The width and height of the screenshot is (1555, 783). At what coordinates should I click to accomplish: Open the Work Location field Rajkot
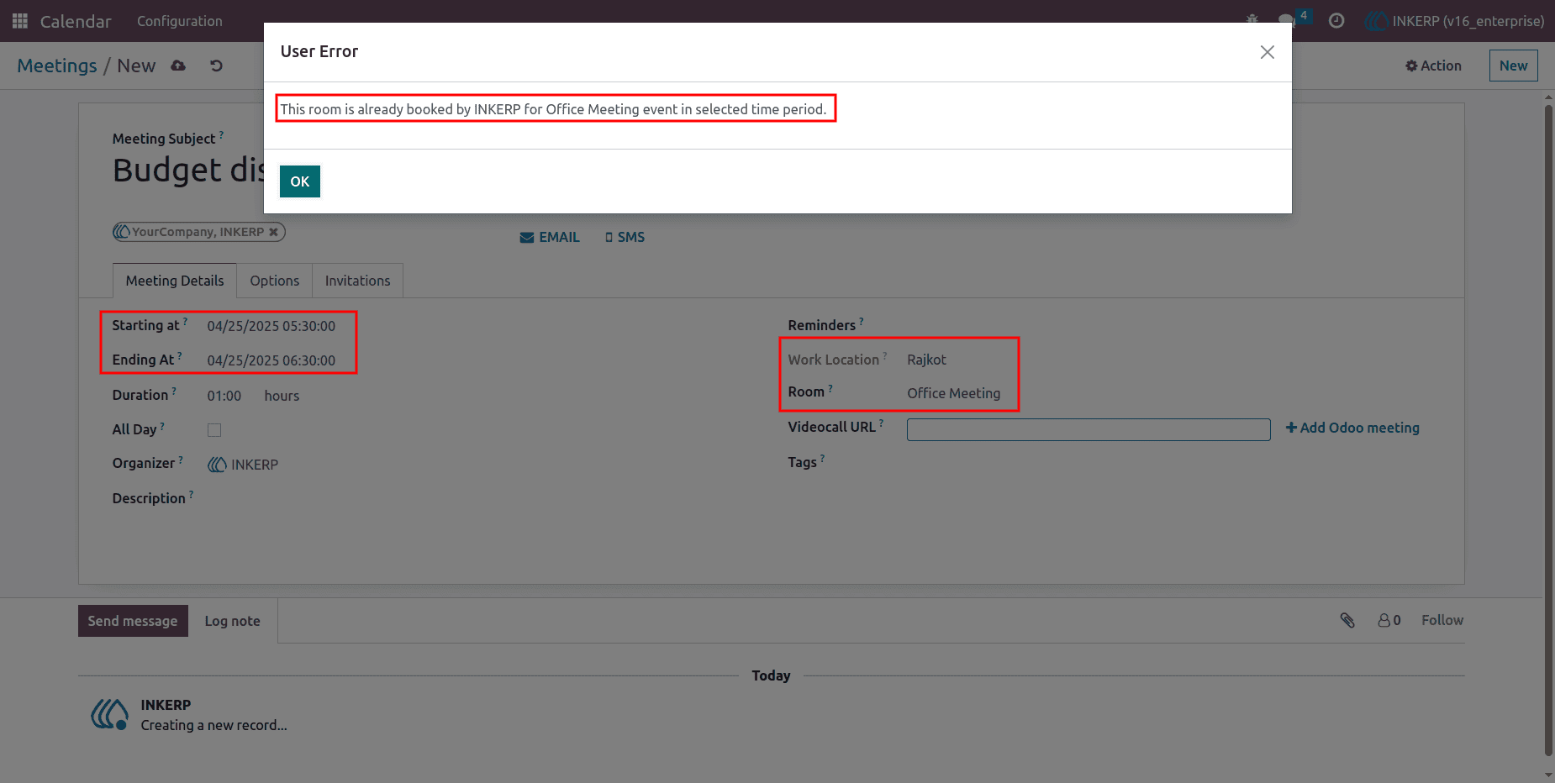coord(926,360)
